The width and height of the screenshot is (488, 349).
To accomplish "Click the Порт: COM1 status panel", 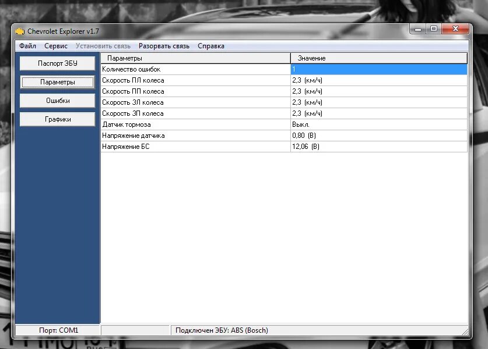I will coord(58,330).
